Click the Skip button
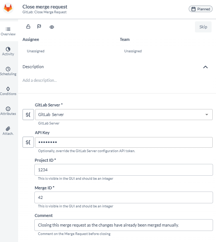The image size is (216, 242). (x=203, y=27)
